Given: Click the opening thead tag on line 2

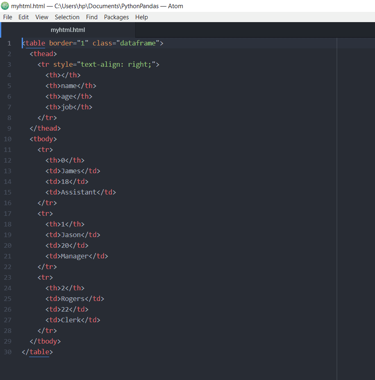Looking at the screenshot, I should (x=43, y=54).
